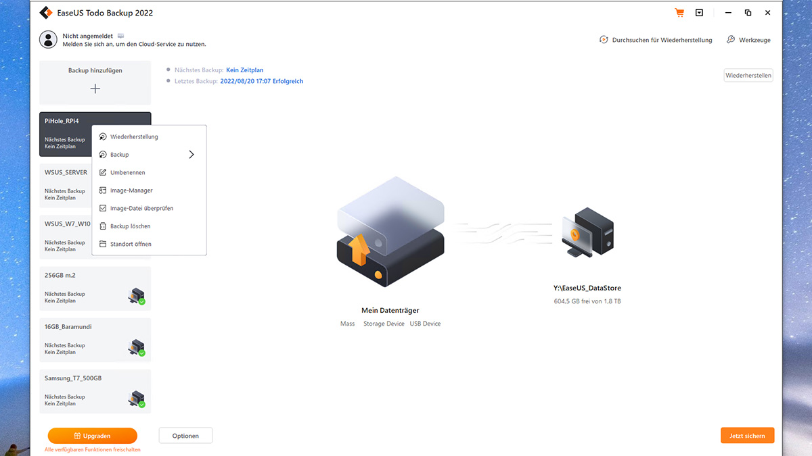The width and height of the screenshot is (812, 456).
Task: Open 'Image-Manager' from context menu
Action: click(x=149, y=191)
